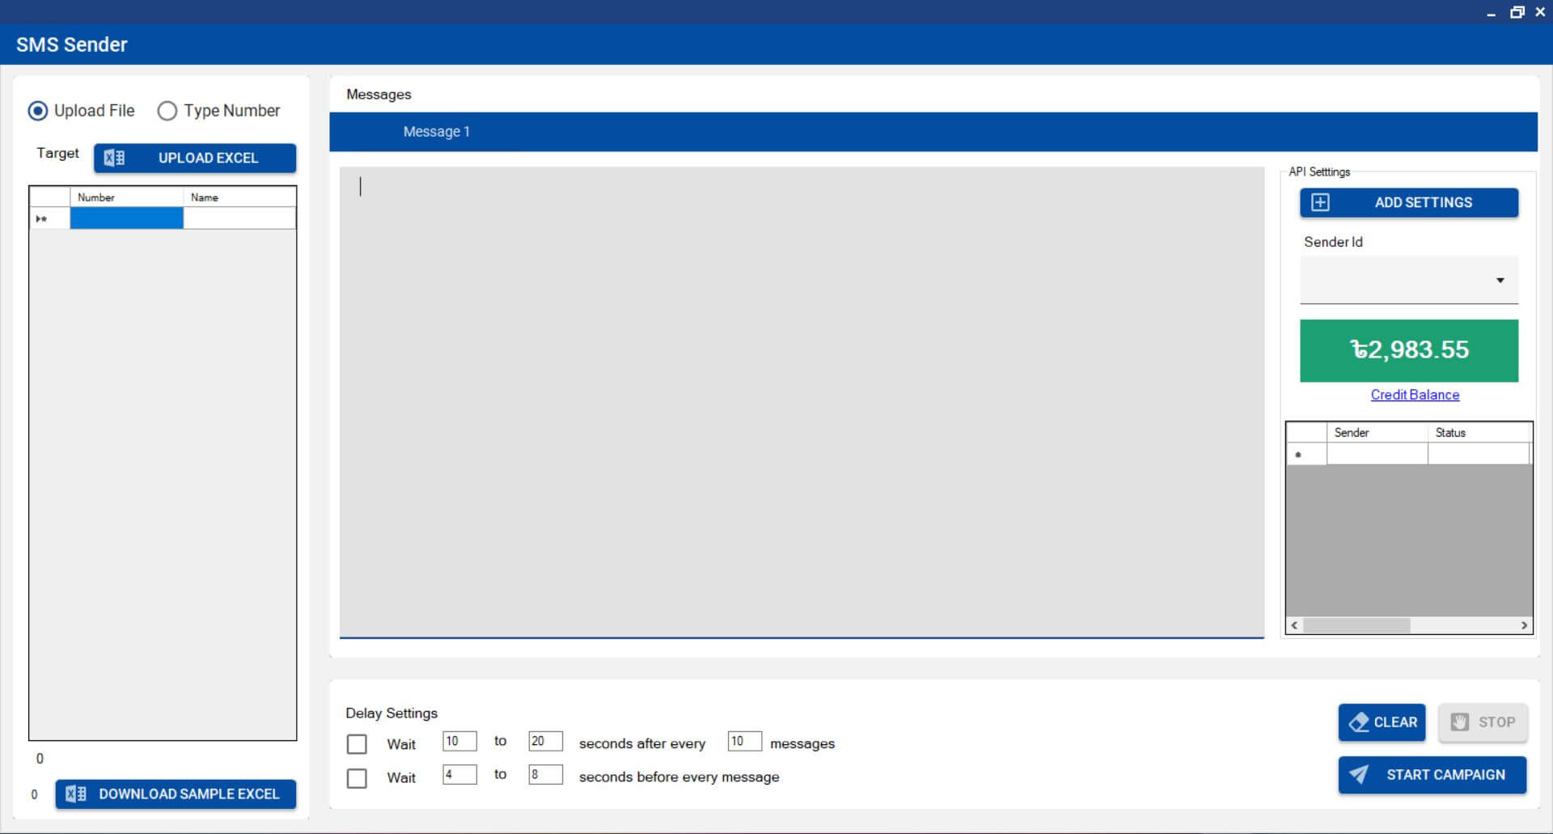Enable wait seconds after every messages checkbox
Viewport: 1553px width, 834px height.
tap(357, 743)
